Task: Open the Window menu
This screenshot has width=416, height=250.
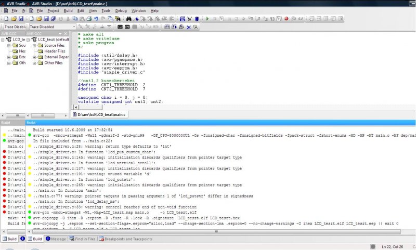Action: [138, 10]
